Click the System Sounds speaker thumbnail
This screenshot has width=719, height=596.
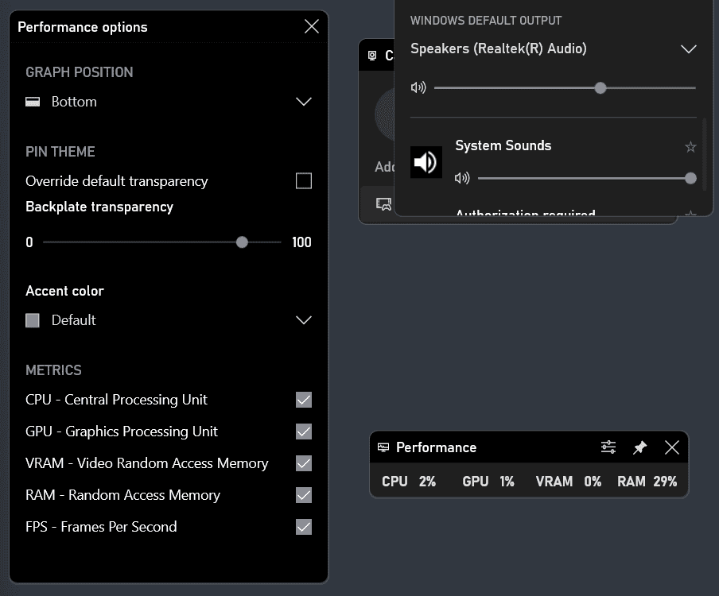(426, 162)
